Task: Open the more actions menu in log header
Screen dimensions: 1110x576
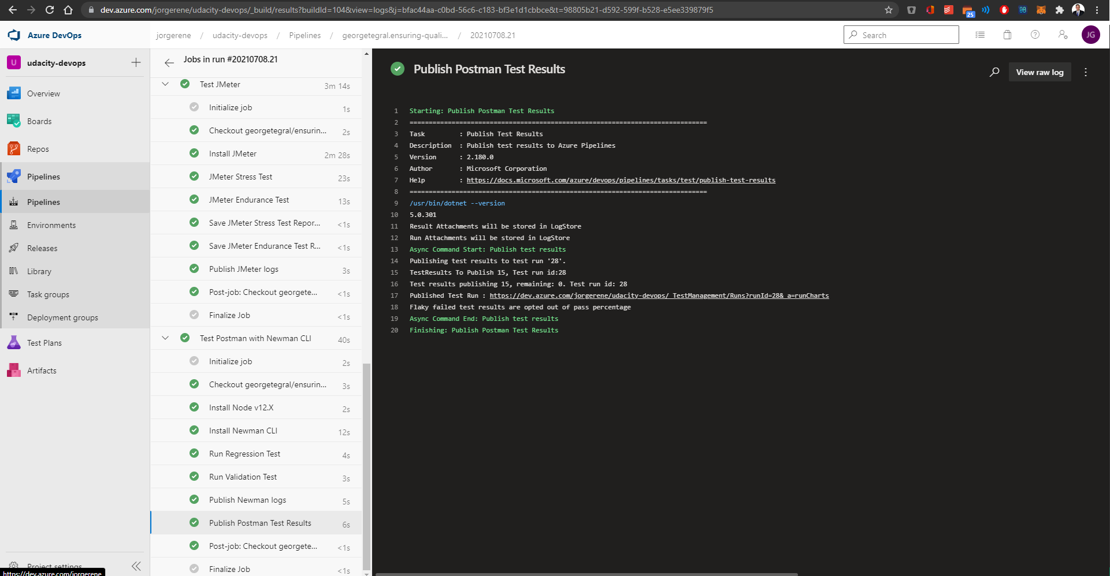Action: pyautogui.click(x=1086, y=72)
